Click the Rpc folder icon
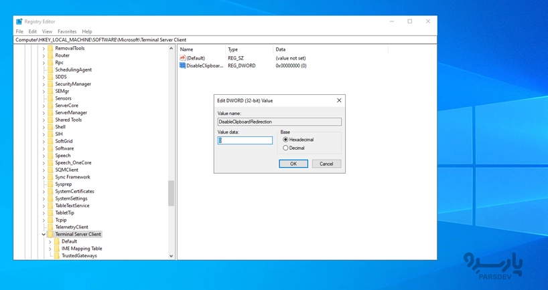The width and height of the screenshot is (548, 290). (x=50, y=62)
